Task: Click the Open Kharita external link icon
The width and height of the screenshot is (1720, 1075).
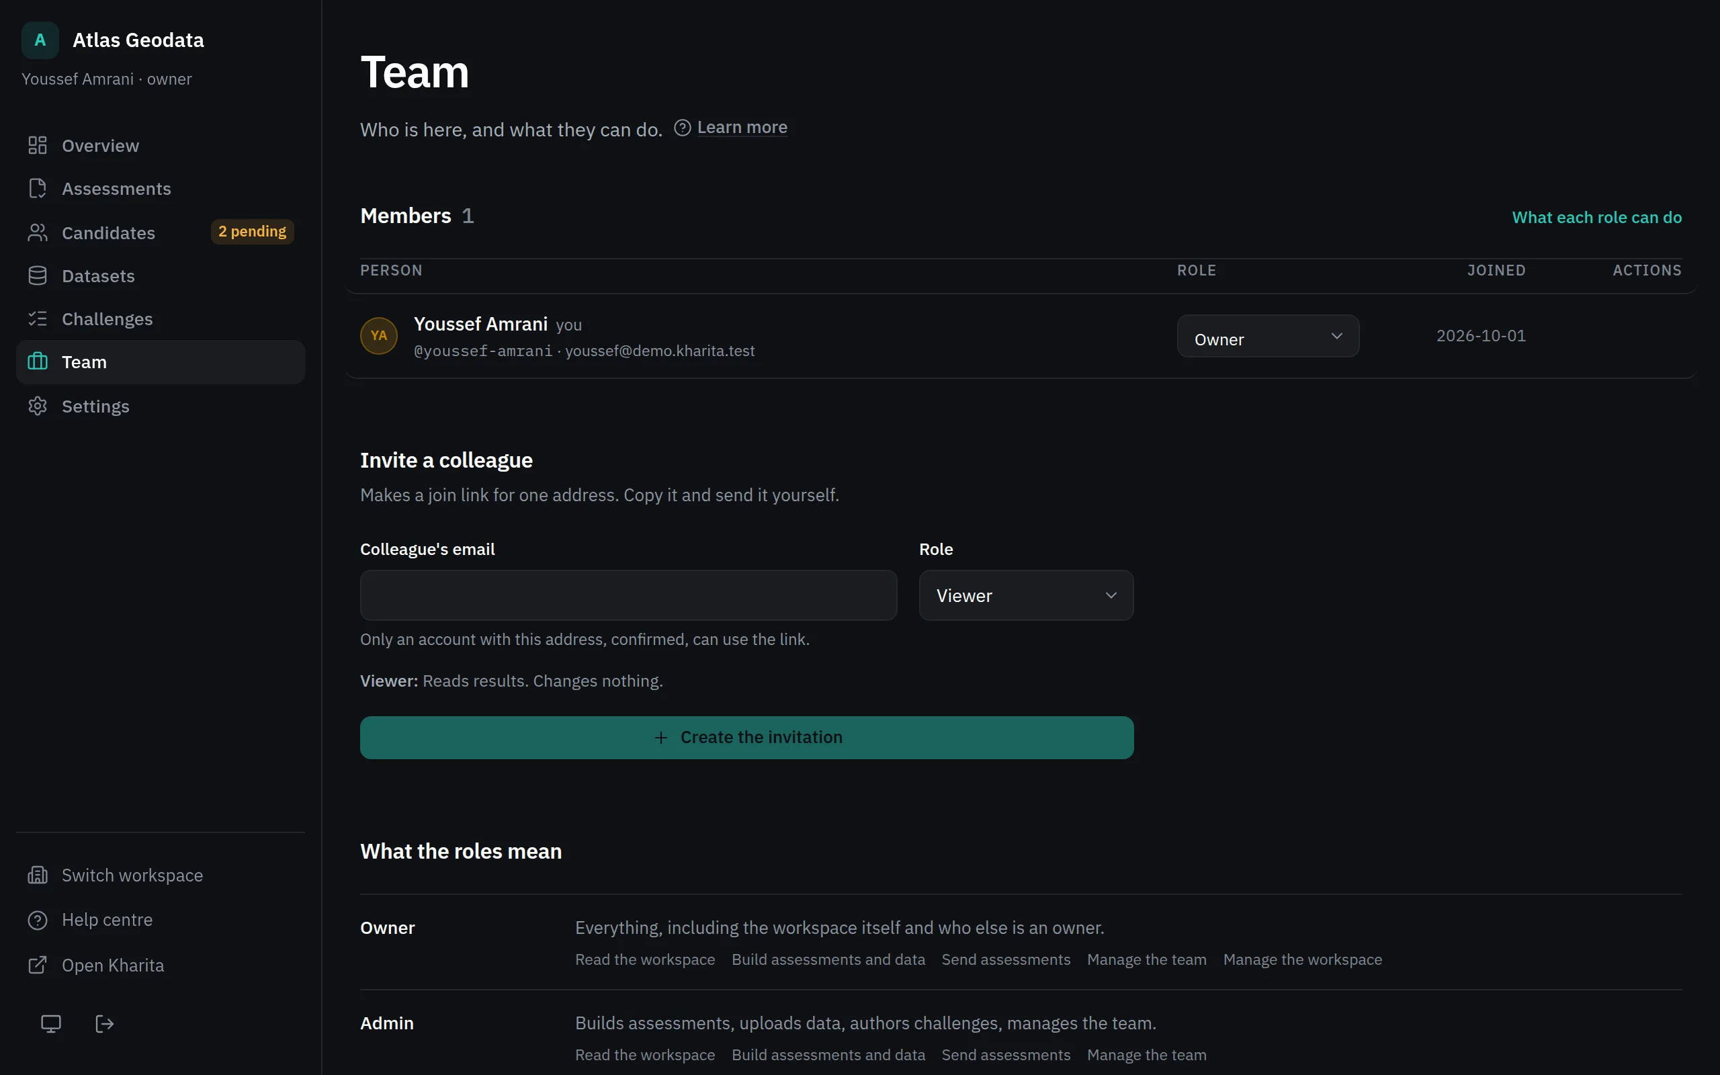Action: [x=38, y=965]
